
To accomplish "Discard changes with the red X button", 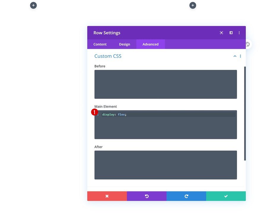I will pyautogui.click(x=107, y=196).
